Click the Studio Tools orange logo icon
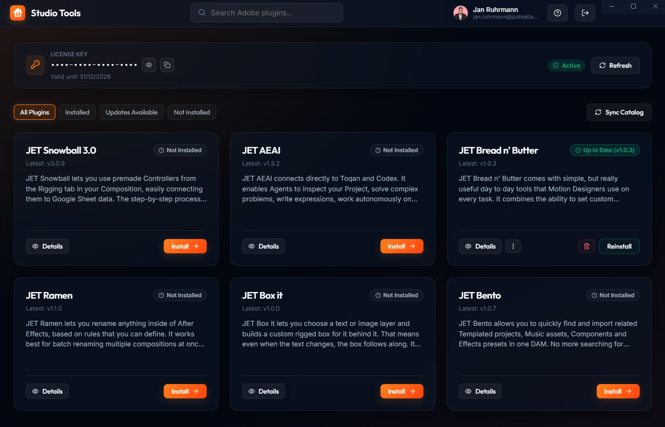 (x=18, y=13)
